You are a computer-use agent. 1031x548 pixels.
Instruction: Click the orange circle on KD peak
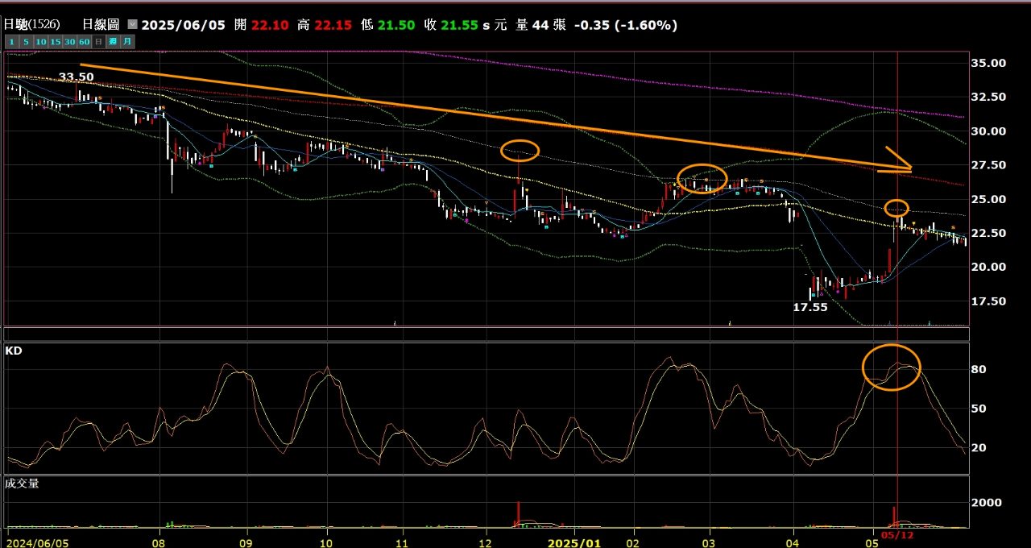891,367
